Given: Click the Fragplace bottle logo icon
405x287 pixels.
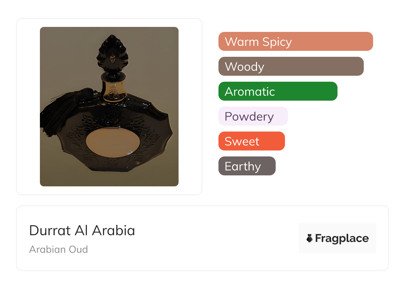Looking at the screenshot, I should tap(310, 238).
